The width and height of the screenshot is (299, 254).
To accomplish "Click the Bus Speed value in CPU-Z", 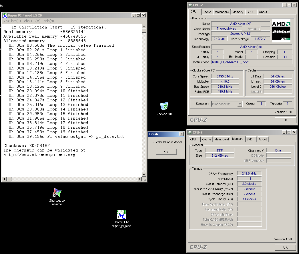I will click(225, 87).
